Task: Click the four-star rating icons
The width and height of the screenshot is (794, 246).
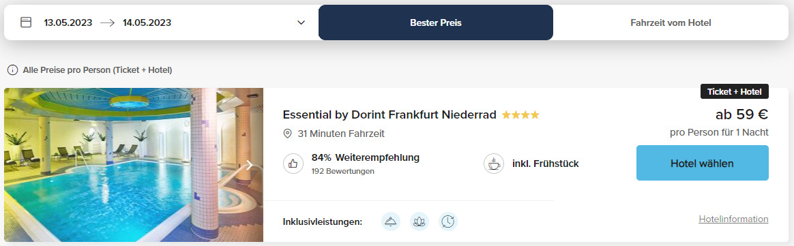Action: pyautogui.click(x=520, y=115)
